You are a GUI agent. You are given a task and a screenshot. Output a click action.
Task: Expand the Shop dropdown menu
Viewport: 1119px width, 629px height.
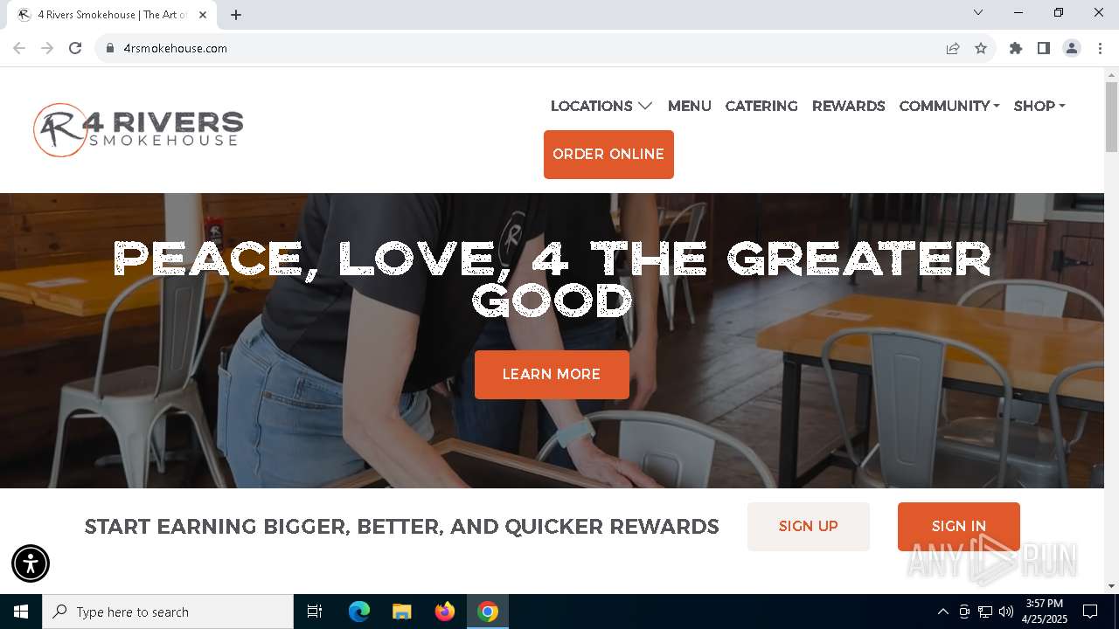click(1039, 106)
